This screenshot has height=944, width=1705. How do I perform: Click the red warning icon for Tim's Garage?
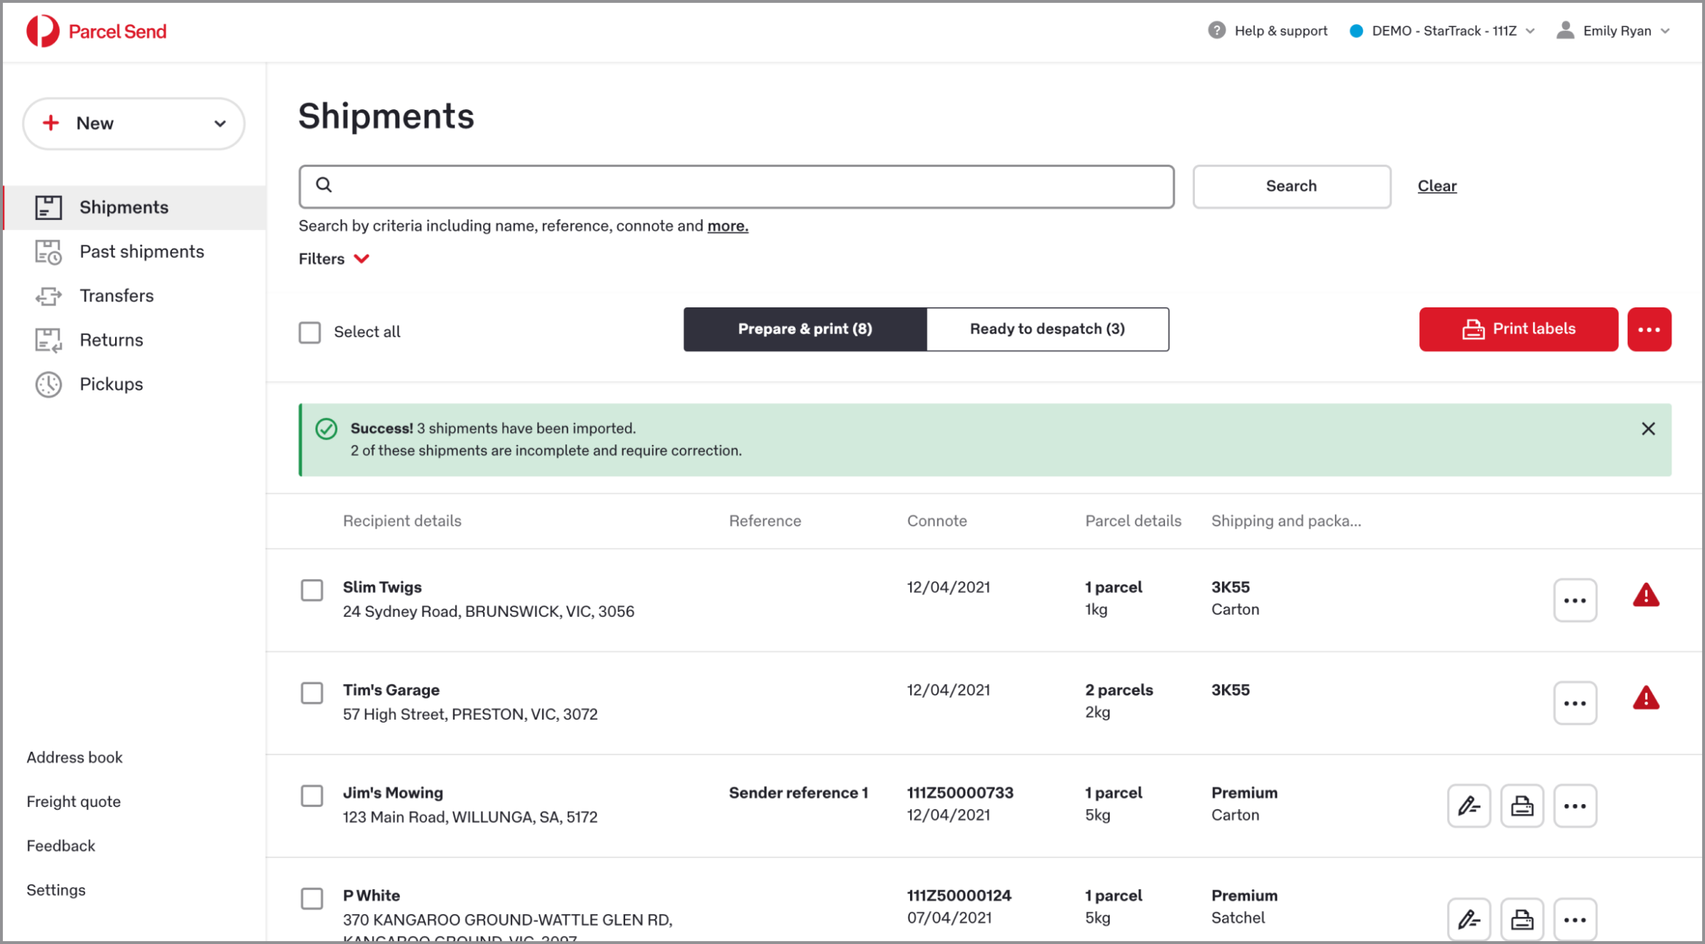1645,699
